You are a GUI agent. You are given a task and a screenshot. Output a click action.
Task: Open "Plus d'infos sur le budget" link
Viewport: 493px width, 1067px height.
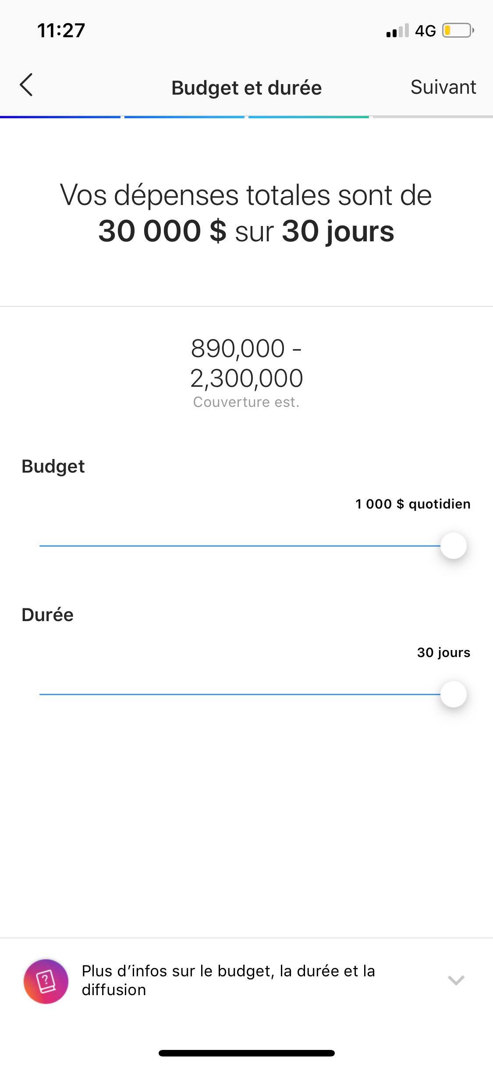coord(228,980)
